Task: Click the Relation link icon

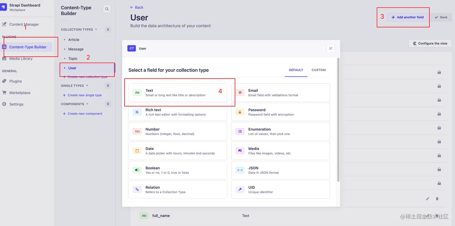Action: pos(137,189)
